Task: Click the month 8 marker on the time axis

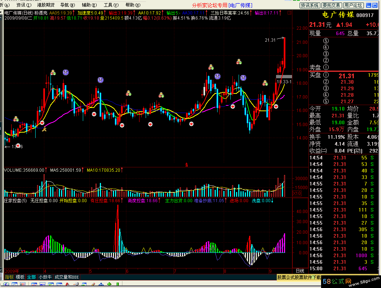Action: 225,271
